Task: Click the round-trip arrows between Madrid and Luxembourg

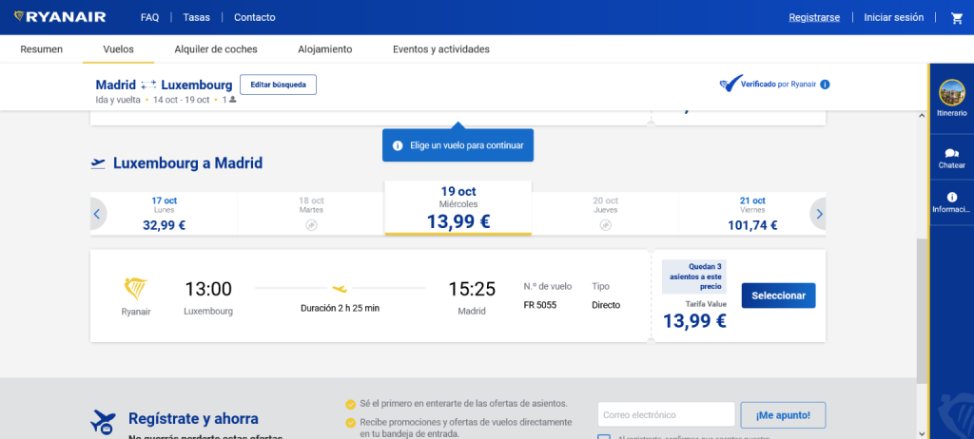Action: click(x=148, y=86)
